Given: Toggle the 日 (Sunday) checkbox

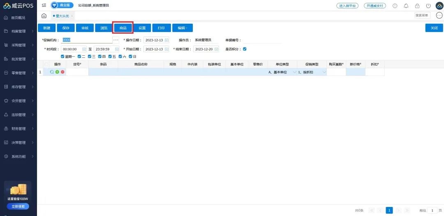Looking at the screenshot, I should (x=130, y=57).
